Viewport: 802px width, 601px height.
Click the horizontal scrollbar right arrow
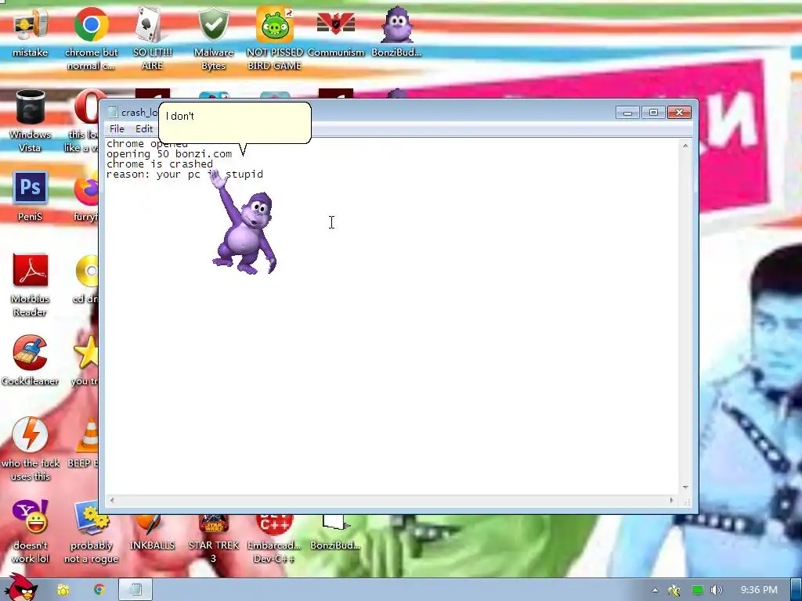coord(671,500)
